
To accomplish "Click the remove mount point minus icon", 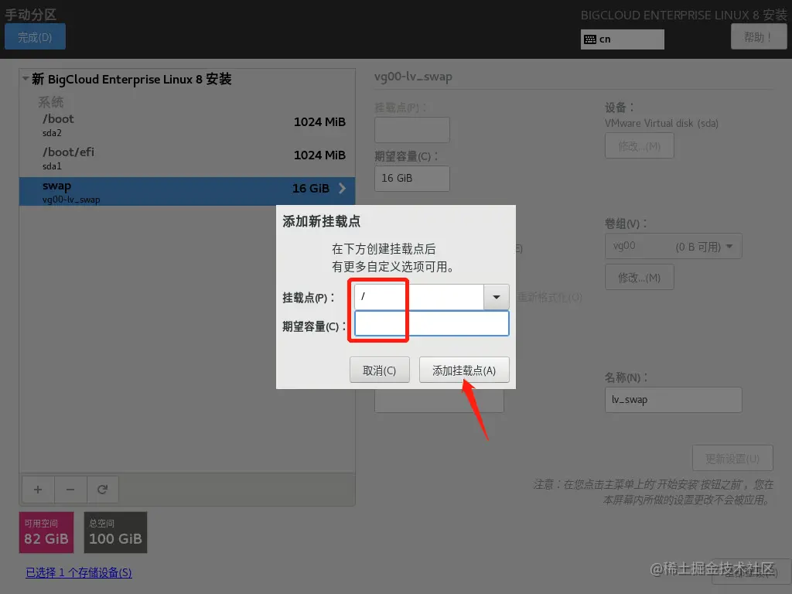I will click(x=70, y=490).
